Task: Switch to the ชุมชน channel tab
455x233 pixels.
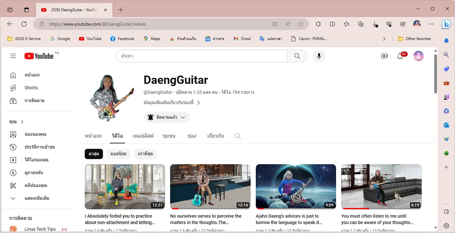Action: [169, 136]
